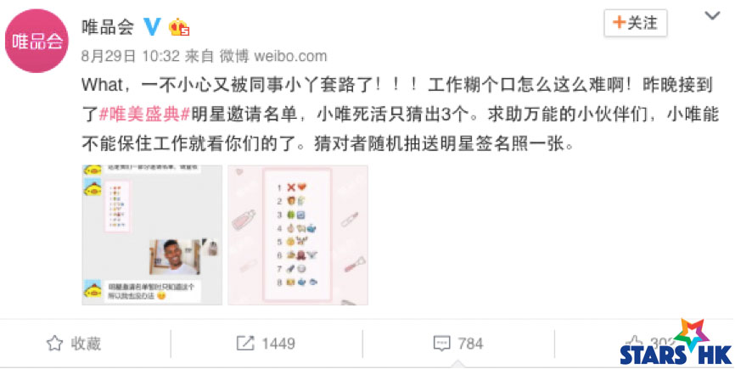Open the chat screenshot thumbnail image

[152, 235]
